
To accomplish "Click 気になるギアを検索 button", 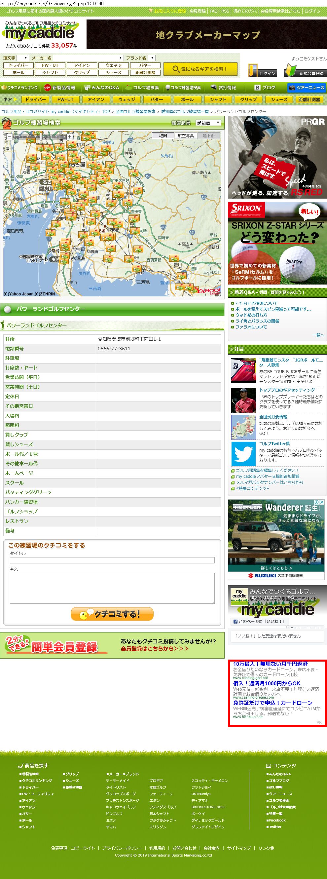I will [200, 69].
